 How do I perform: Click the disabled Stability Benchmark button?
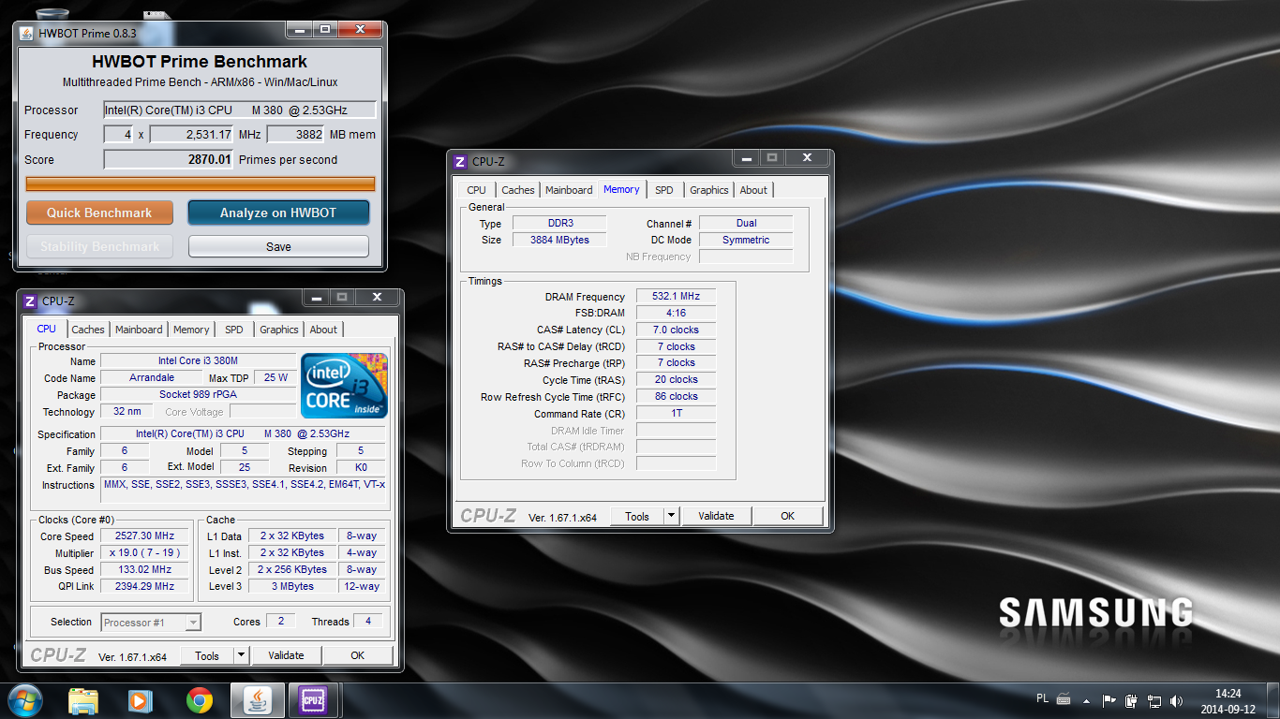[99, 246]
